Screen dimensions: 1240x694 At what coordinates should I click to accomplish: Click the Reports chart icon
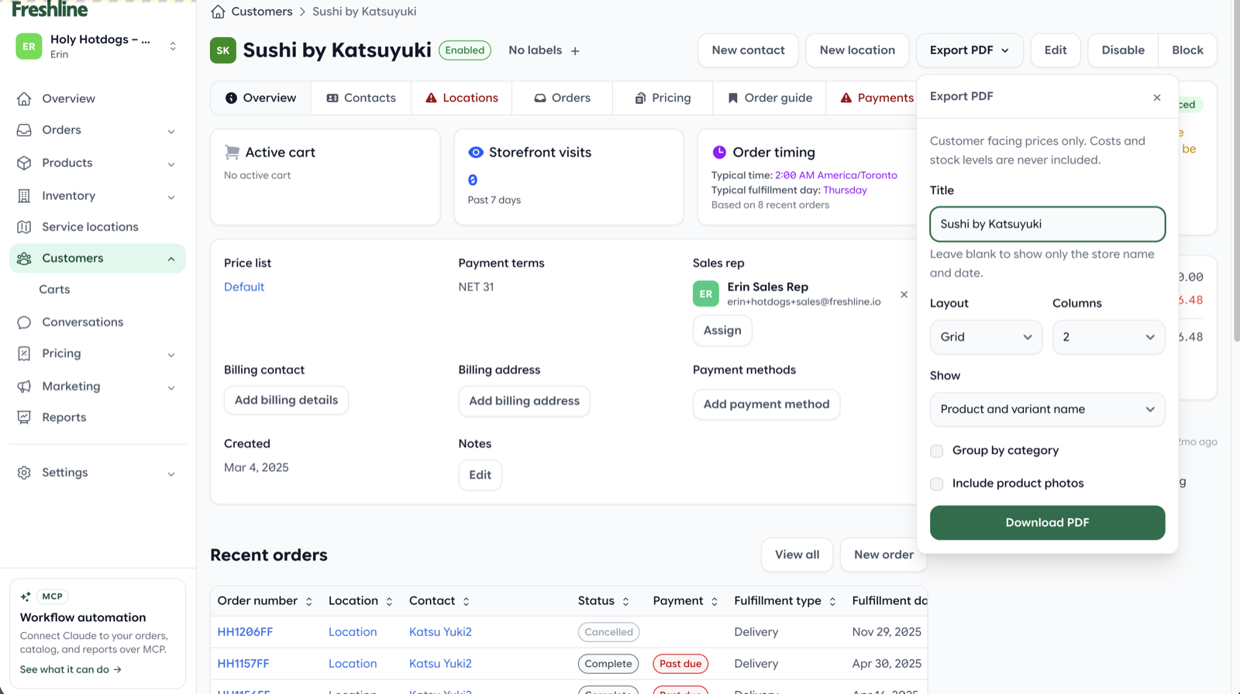(x=24, y=417)
